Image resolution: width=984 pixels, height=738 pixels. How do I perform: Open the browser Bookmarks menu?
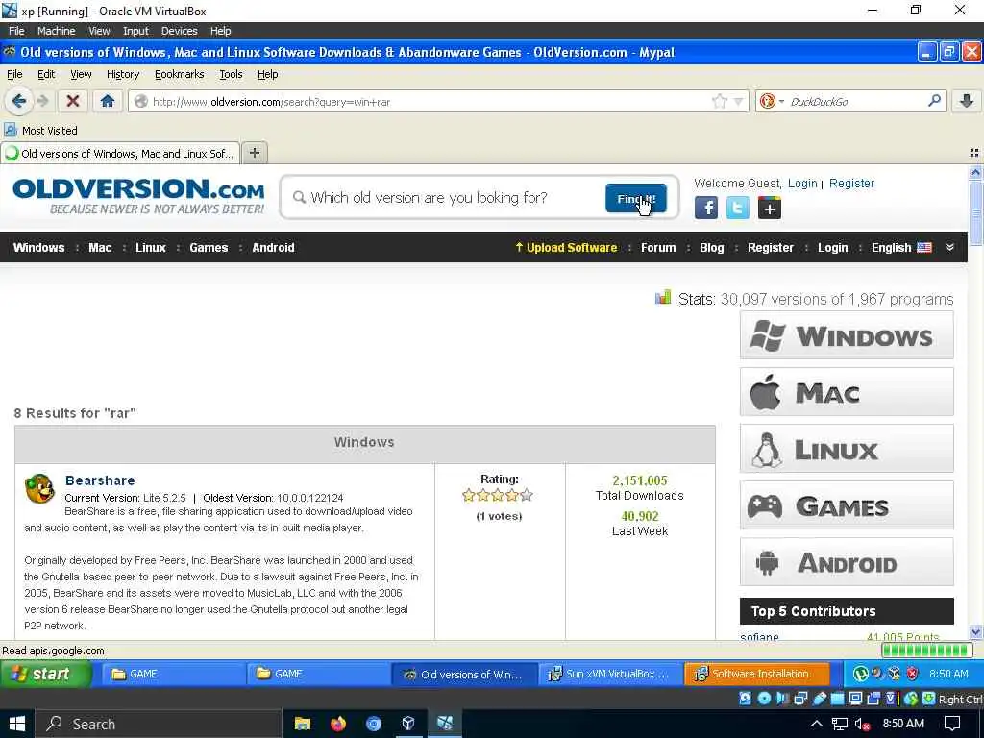[x=180, y=74]
